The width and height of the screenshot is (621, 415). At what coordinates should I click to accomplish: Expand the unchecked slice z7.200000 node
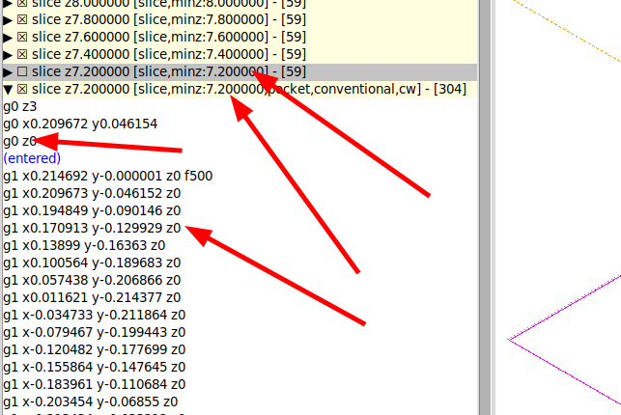(x=8, y=71)
